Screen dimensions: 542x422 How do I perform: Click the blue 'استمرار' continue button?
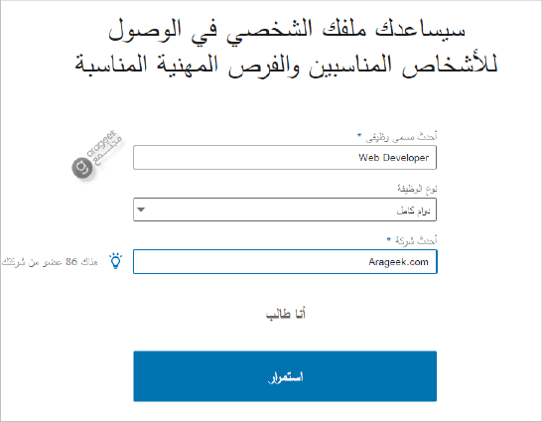285,376
